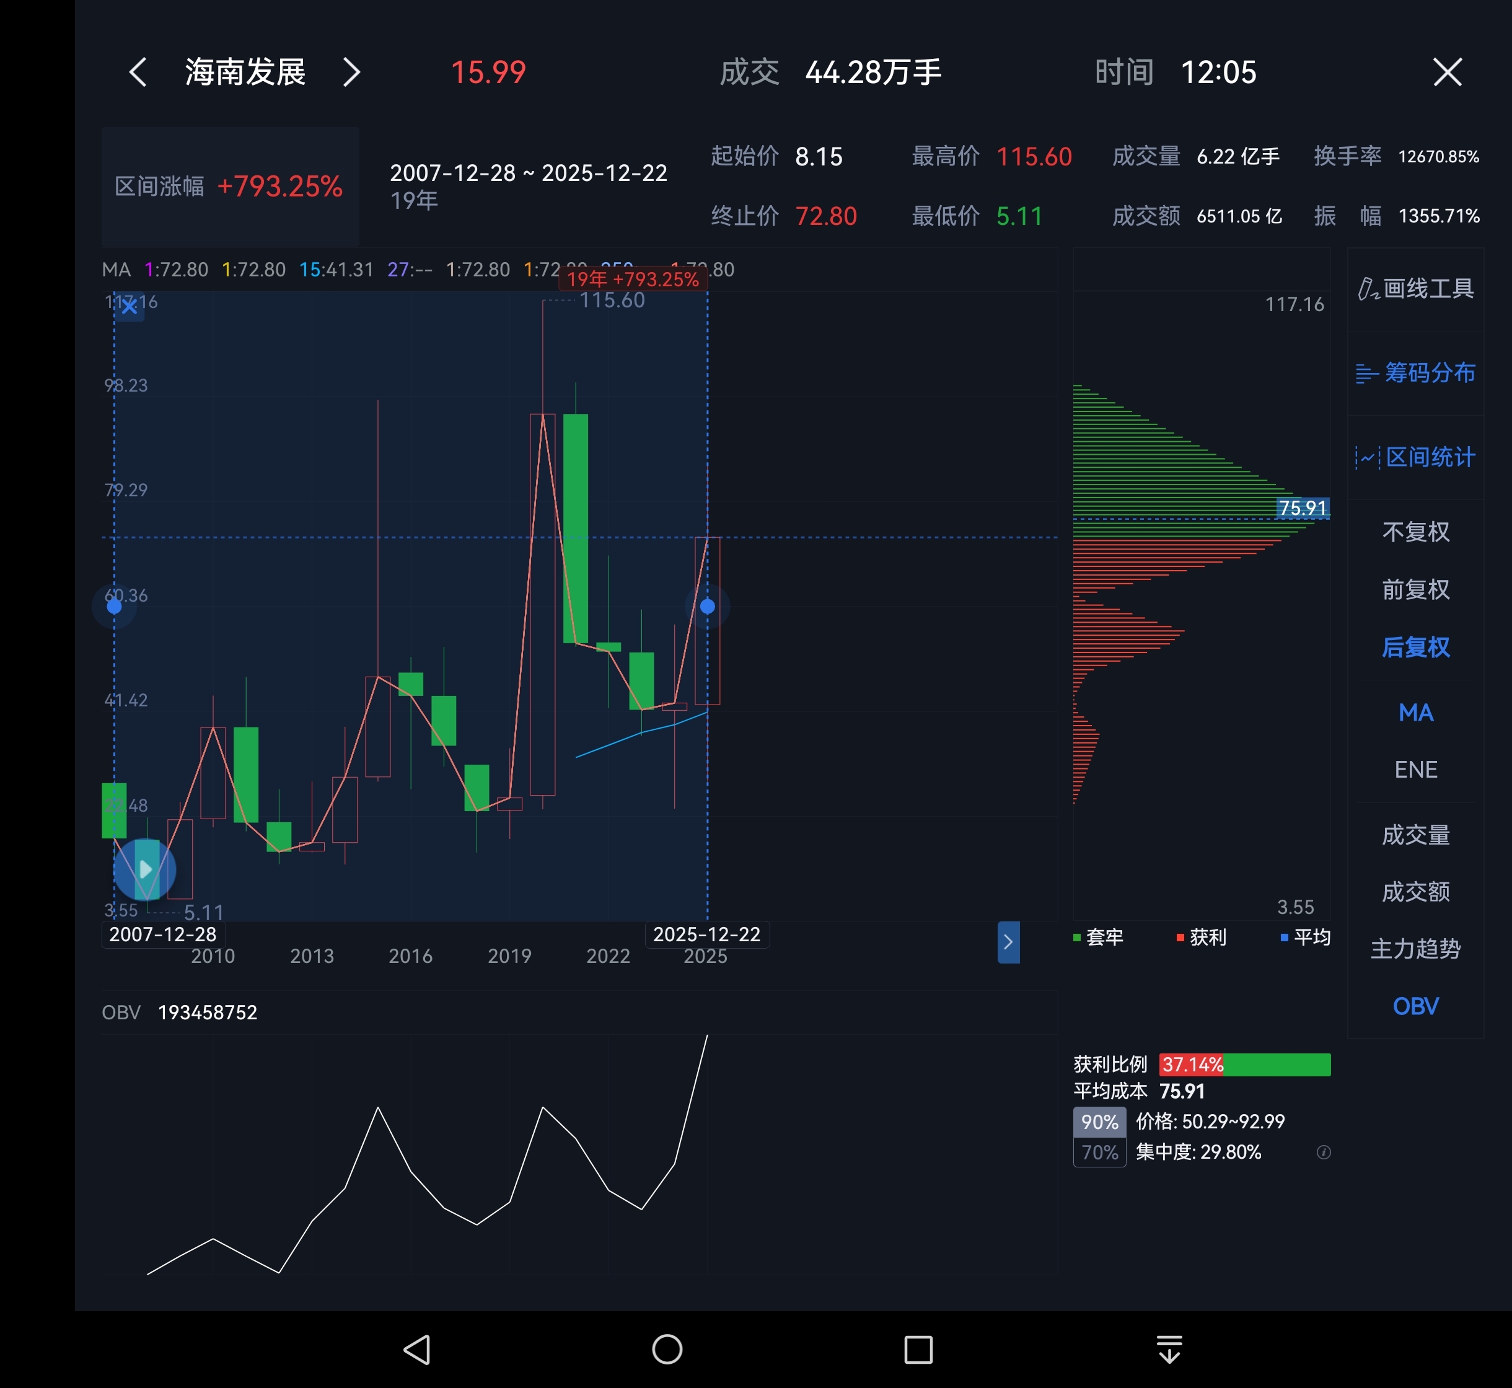This screenshot has height=1388, width=1512.
Task: Close the chart view with X
Action: tap(1447, 73)
